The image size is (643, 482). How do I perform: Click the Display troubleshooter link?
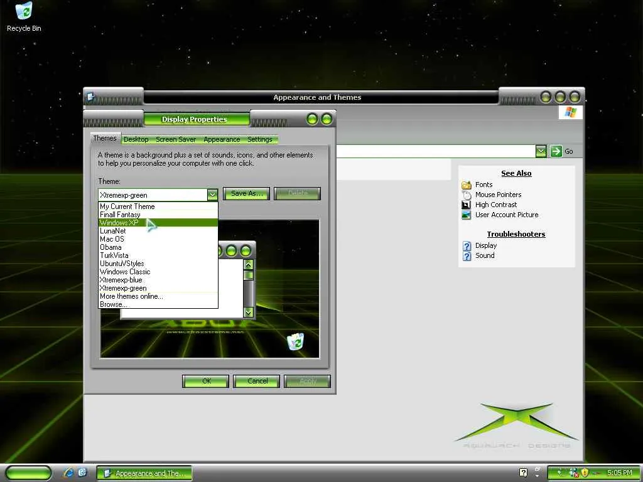486,245
